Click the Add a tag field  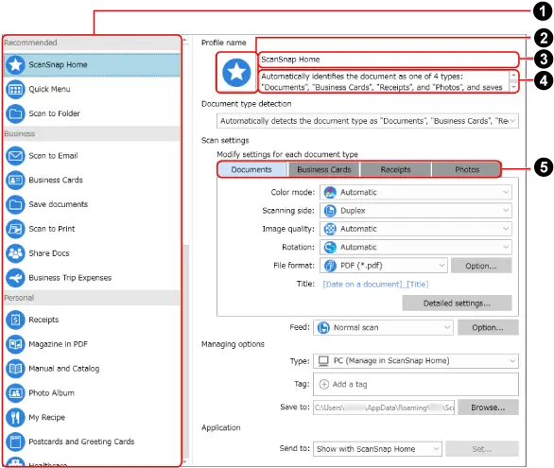(x=416, y=384)
